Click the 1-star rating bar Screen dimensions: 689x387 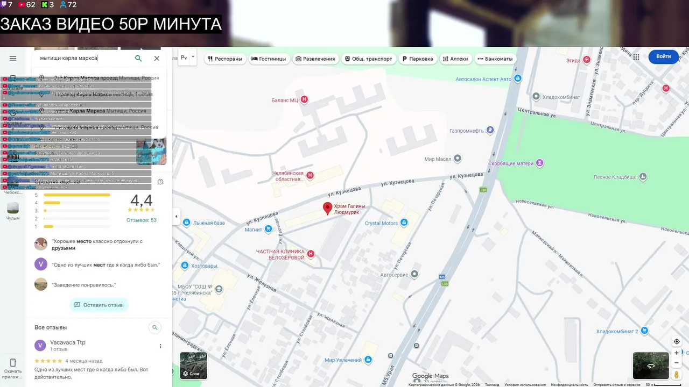click(x=77, y=226)
